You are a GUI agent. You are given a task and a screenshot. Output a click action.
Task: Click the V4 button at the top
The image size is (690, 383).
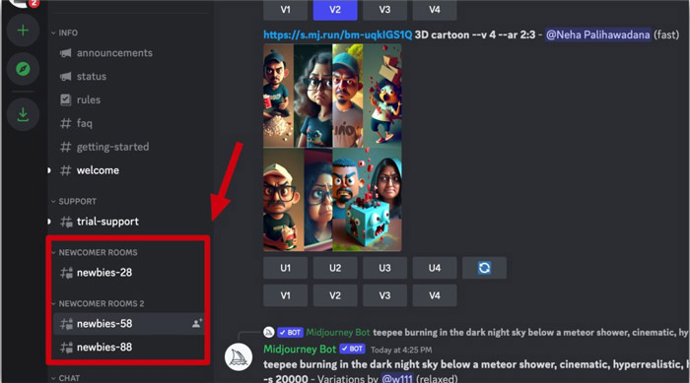435,10
